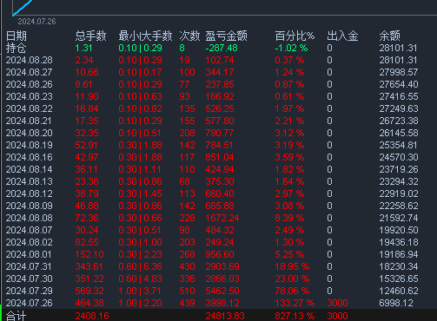Click the 百分比% column header
Image resolution: width=437 pixels, height=321 pixels.
[x=295, y=36]
